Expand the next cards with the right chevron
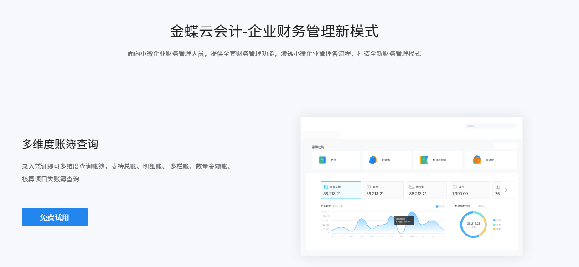This screenshot has width=579, height=267. (506, 190)
